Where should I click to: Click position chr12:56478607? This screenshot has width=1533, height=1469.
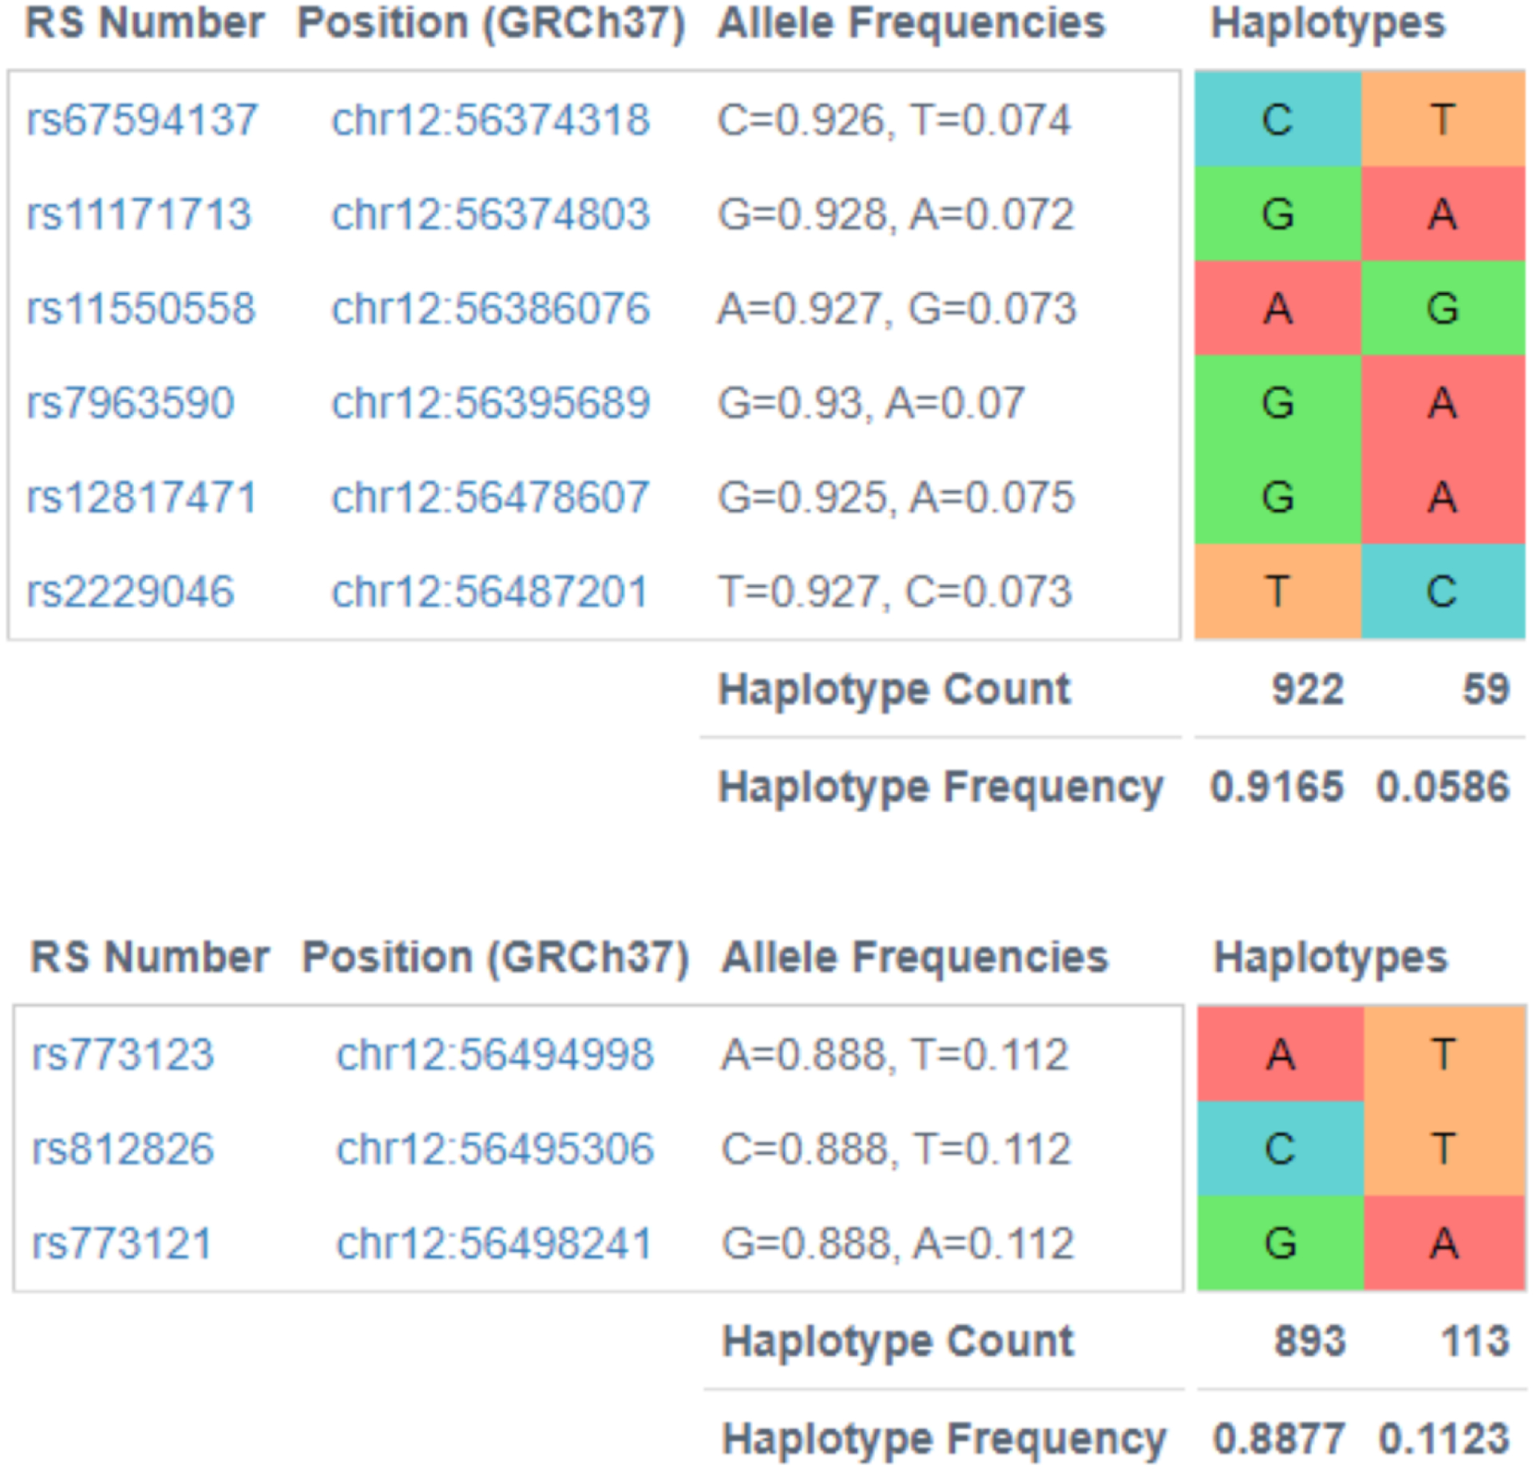[490, 497]
